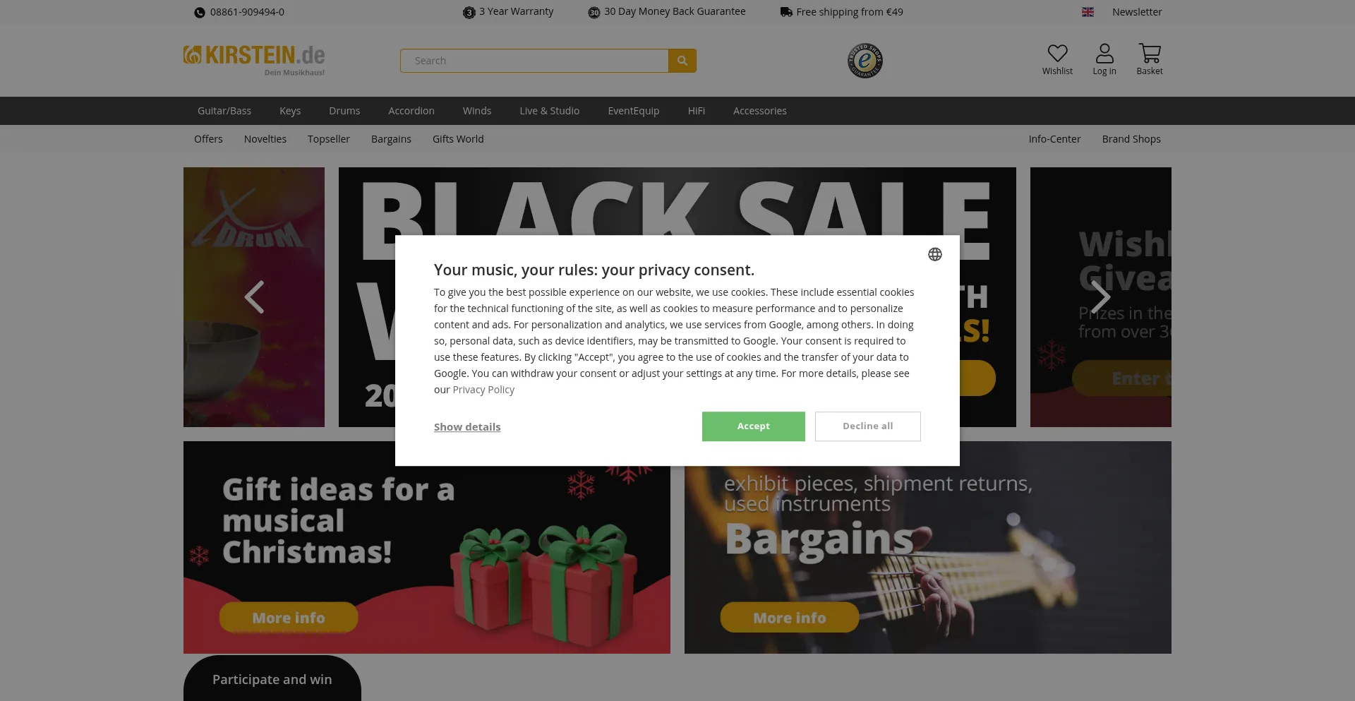This screenshot has height=701, width=1355.
Task: Decline all cookies
Action: point(868,426)
